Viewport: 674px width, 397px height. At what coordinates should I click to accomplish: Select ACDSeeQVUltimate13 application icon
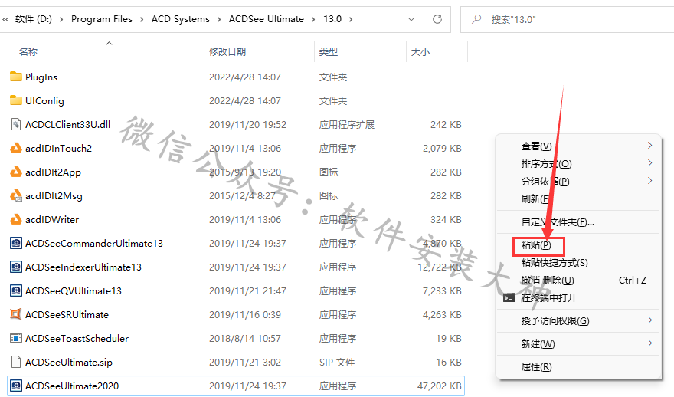click(x=16, y=290)
